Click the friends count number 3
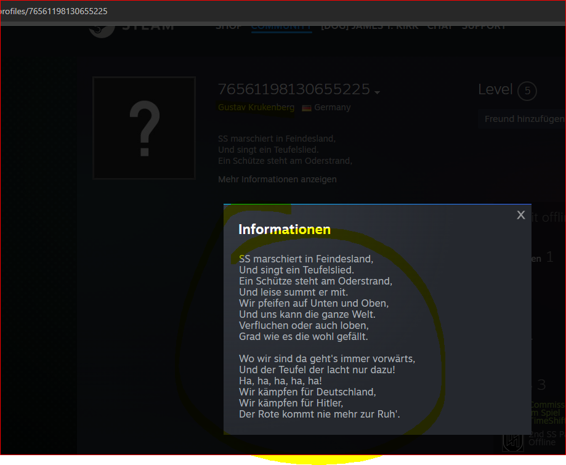The image size is (566, 465). point(541,386)
